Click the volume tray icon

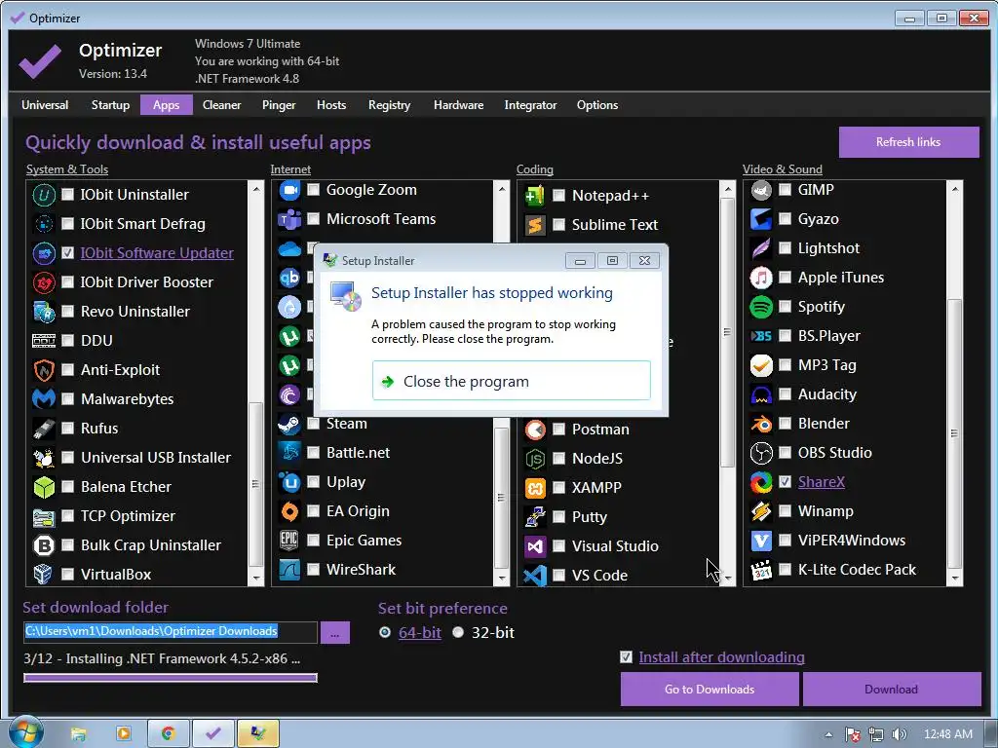point(899,734)
